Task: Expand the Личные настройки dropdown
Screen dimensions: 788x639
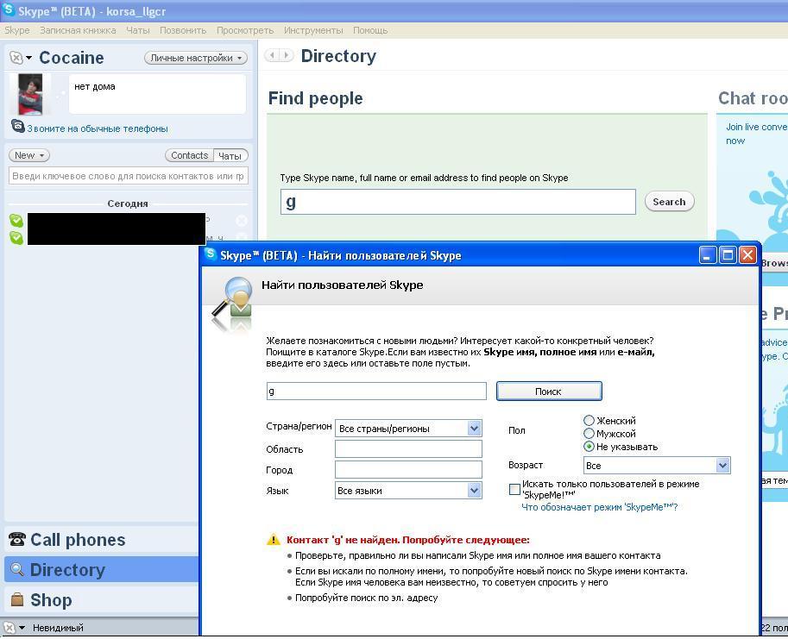Action: [196, 58]
